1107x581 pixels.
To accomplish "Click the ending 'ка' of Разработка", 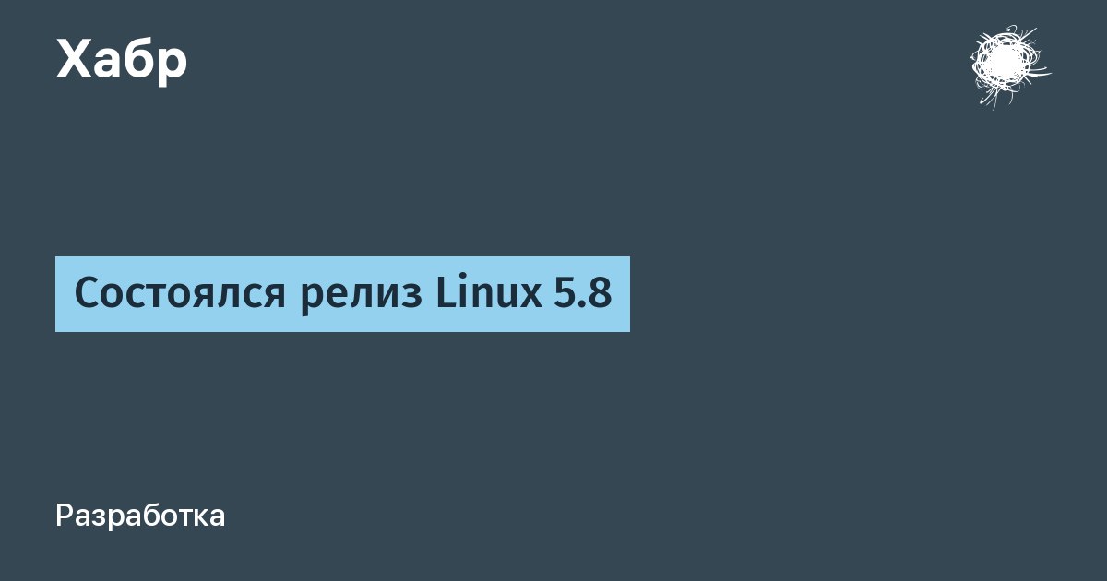I will click(x=211, y=517).
